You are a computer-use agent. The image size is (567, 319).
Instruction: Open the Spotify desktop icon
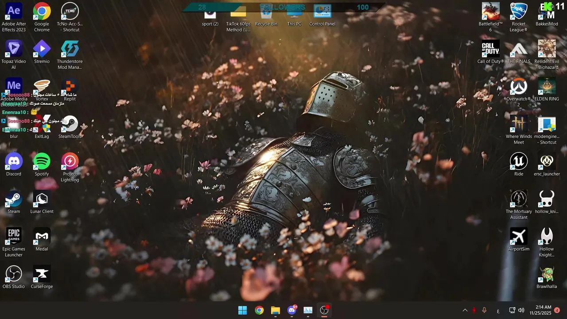(42, 165)
